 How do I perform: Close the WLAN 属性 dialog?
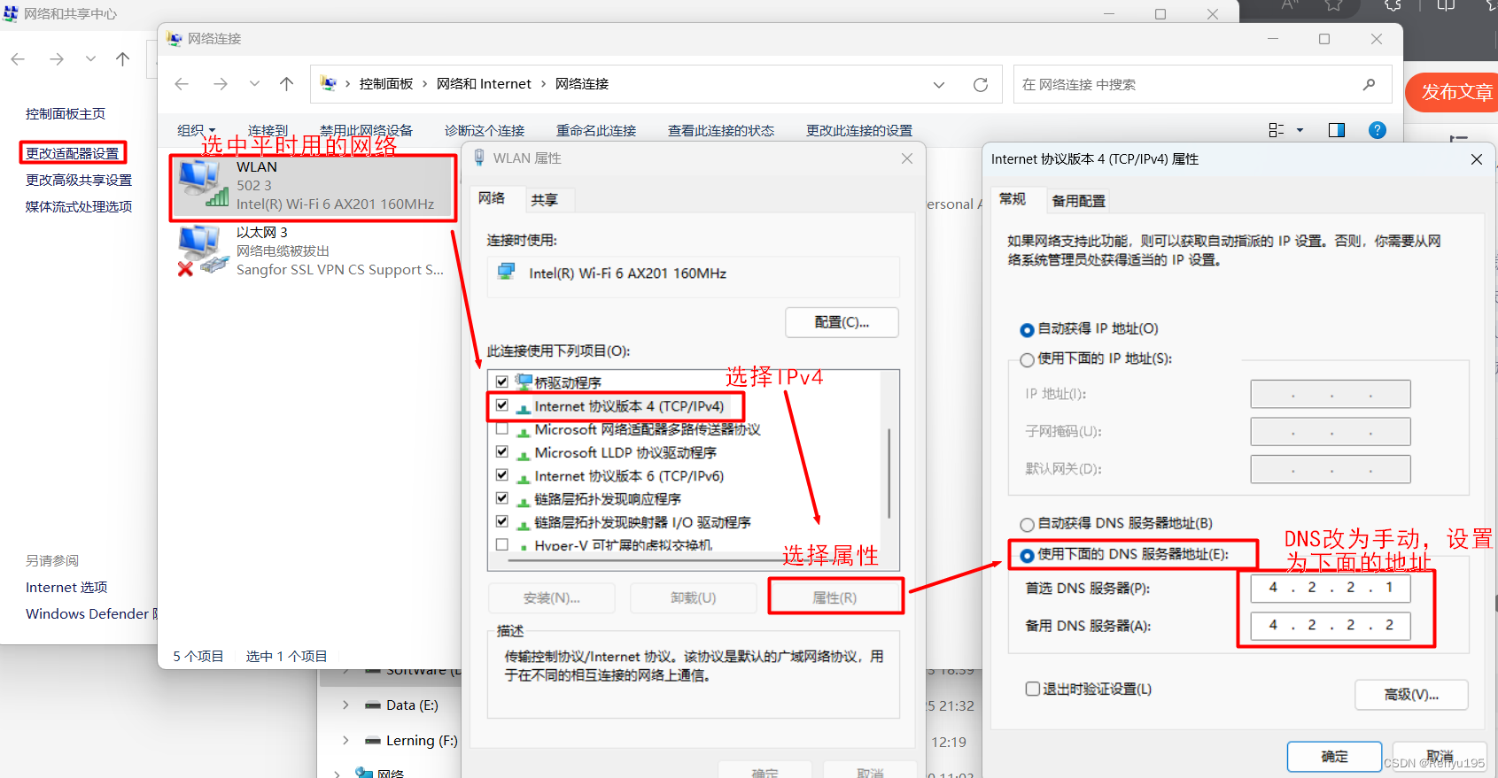[907, 158]
